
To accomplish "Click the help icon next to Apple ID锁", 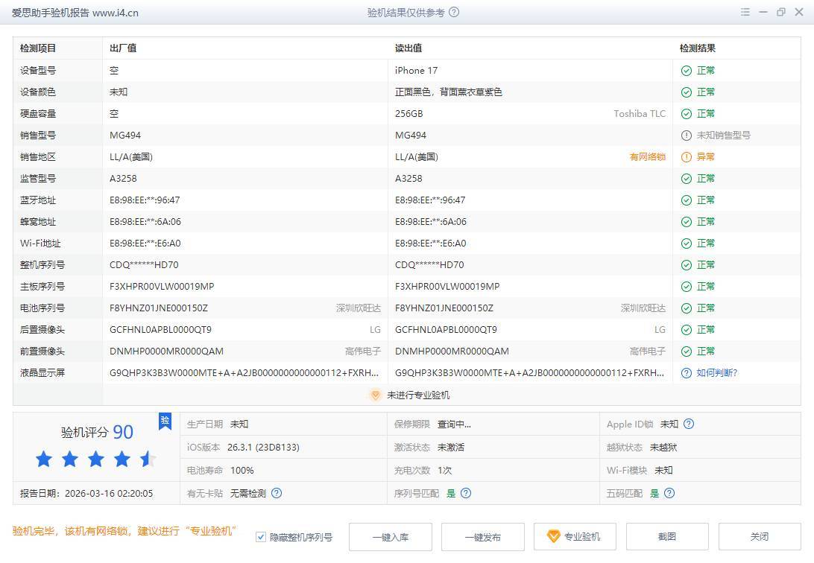I will [689, 424].
